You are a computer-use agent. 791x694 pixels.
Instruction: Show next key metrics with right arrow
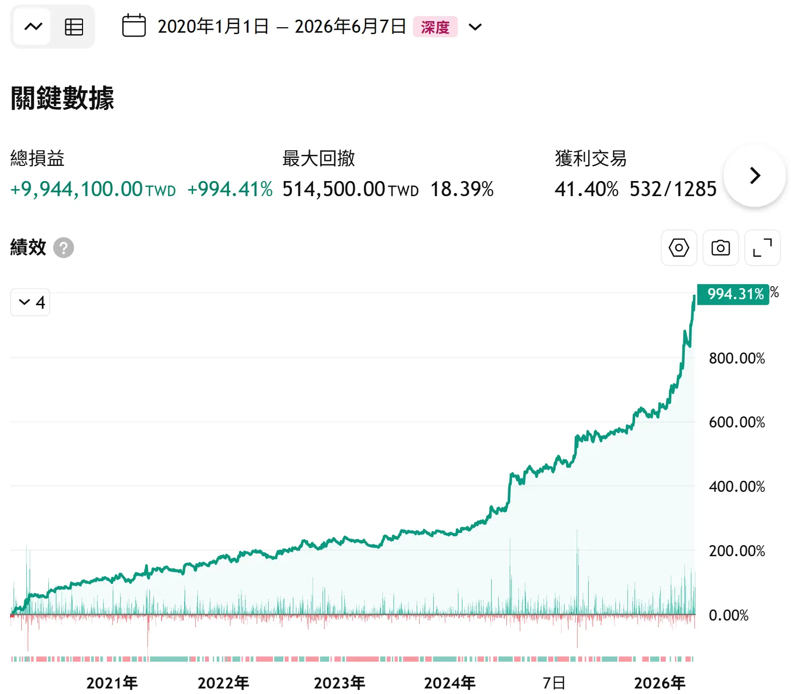(x=754, y=176)
